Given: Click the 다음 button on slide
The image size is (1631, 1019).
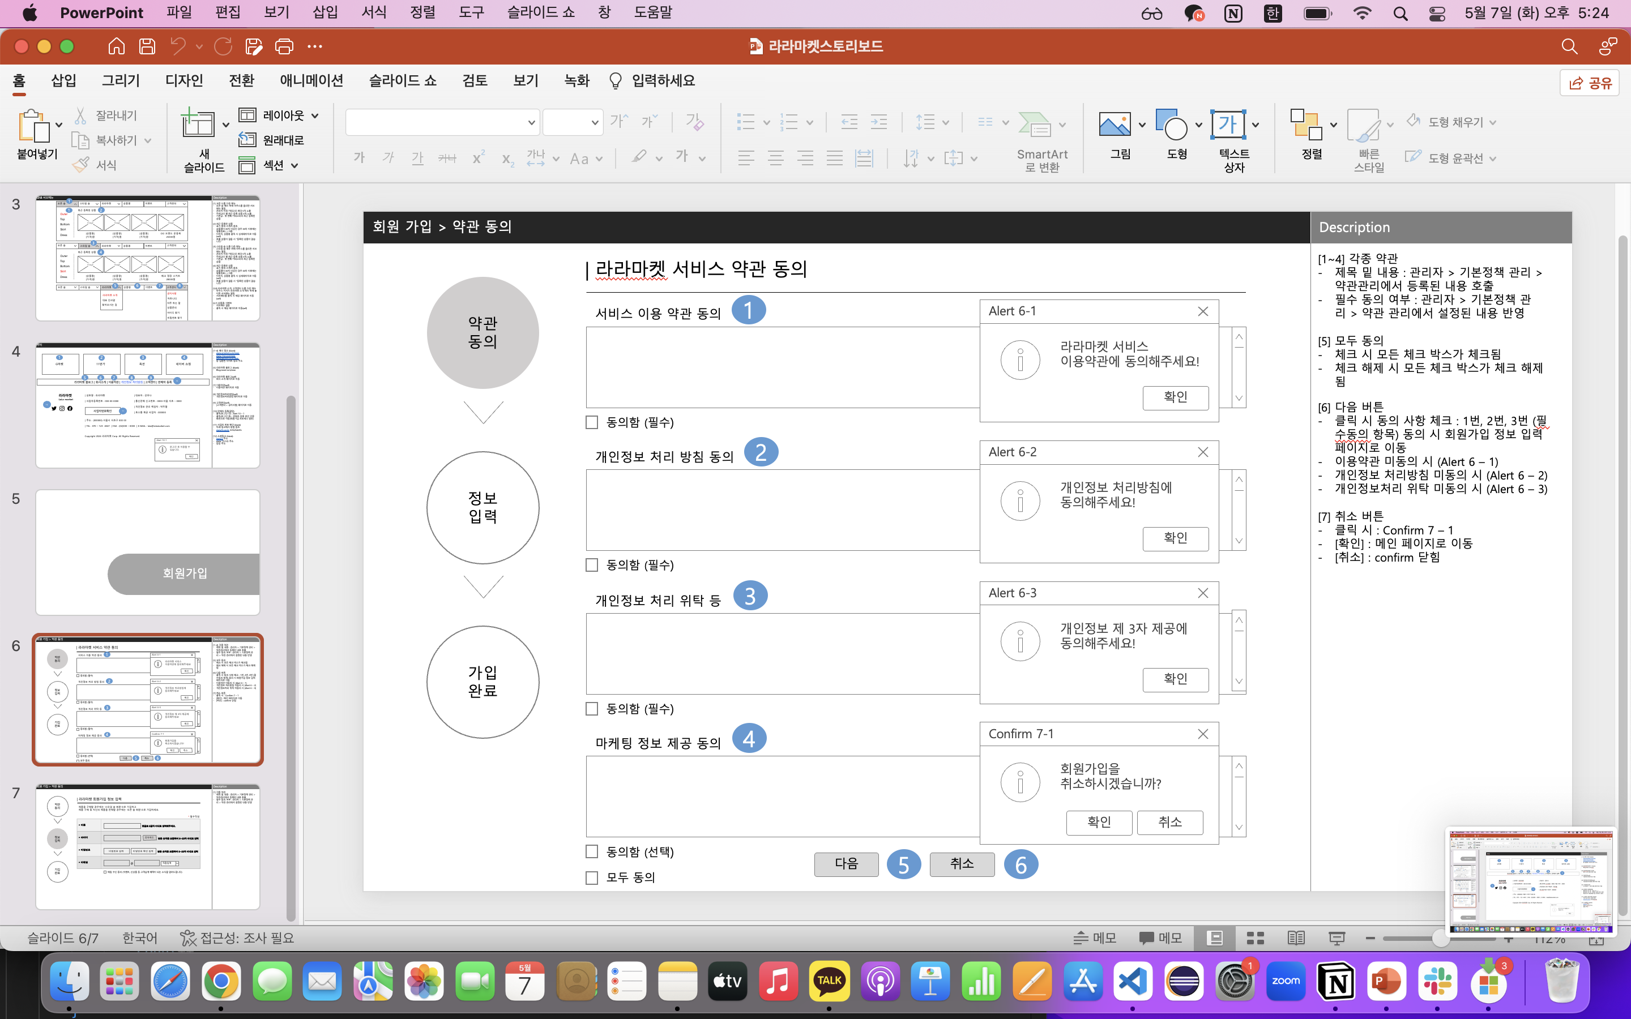Looking at the screenshot, I should [846, 863].
